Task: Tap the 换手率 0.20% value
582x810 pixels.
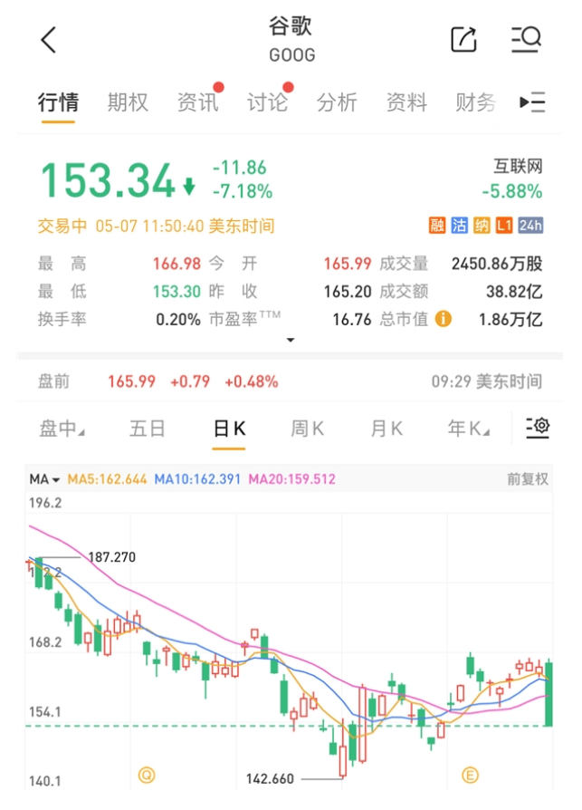Action: (x=178, y=319)
